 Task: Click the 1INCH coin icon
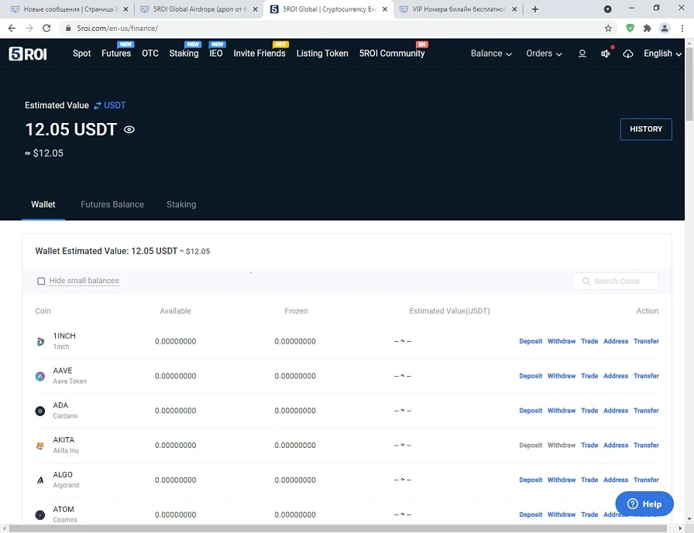[x=40, y=341]
